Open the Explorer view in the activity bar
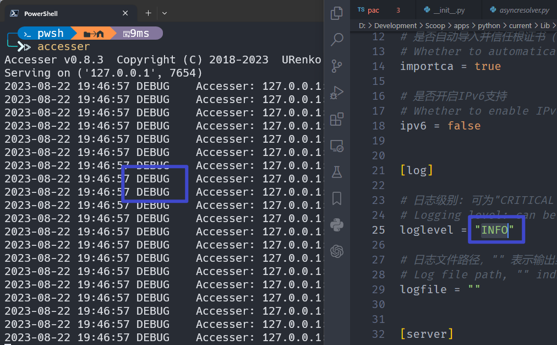Viewport: 557px width, 345px height. click(336, 12)
